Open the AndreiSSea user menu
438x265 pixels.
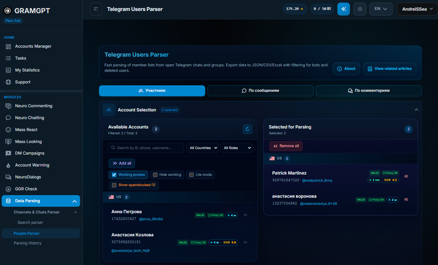[417, 9]
